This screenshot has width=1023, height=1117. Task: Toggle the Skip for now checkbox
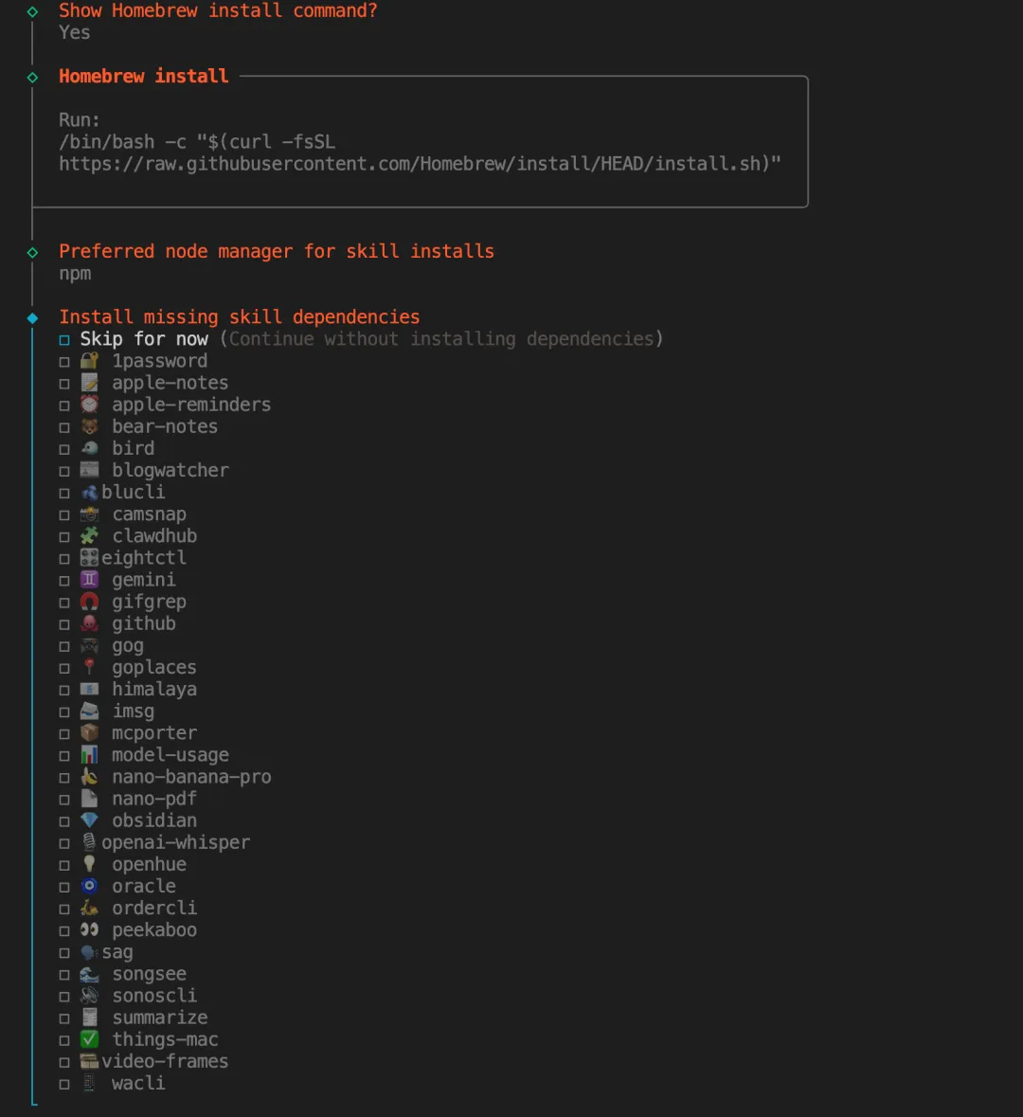pos(64,339)
